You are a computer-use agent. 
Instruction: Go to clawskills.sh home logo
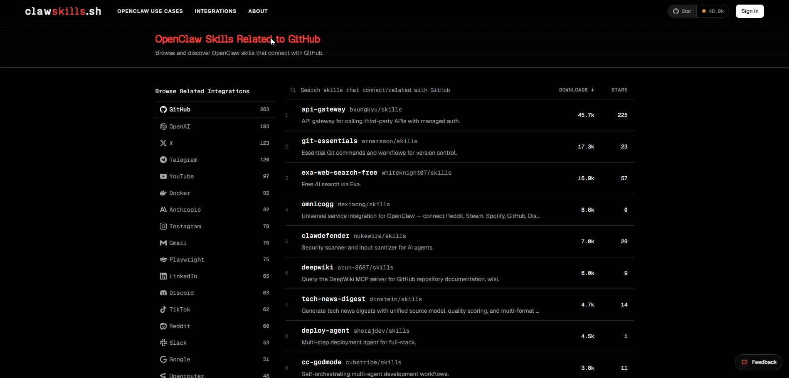coord(63,11)
